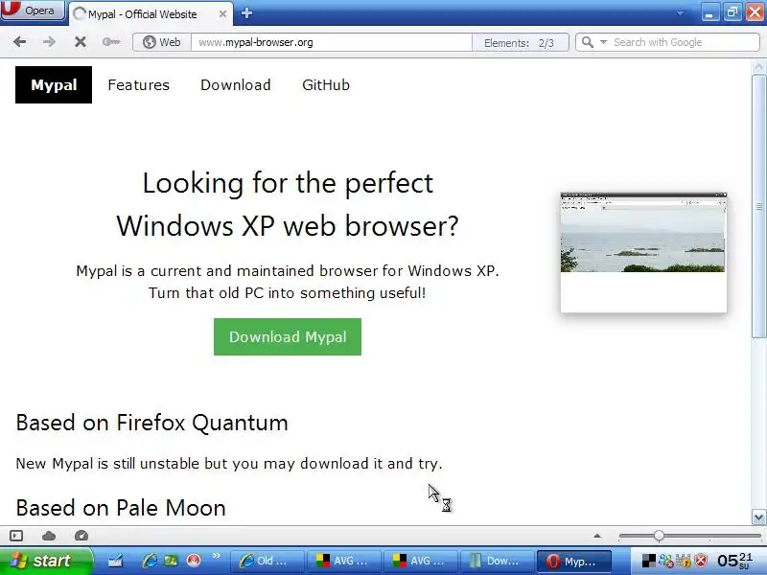Open the Windows start menu

point(46,561)
